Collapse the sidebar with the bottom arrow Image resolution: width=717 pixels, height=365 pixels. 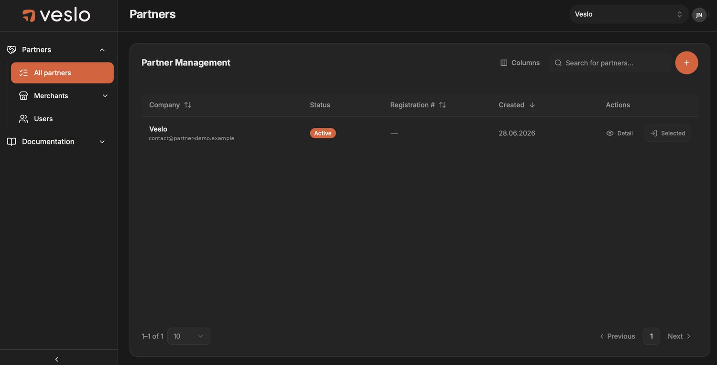(56, 359)
